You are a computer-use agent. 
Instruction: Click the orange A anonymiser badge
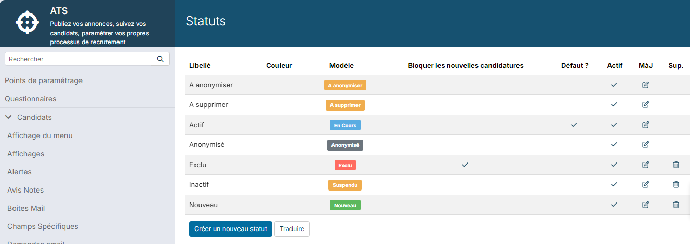point(345,85)
